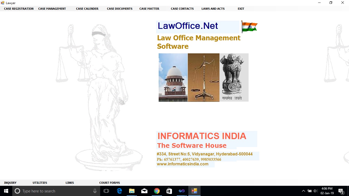The width and height of the screenshot is (349, 196).
Task: Open the CASE MANAGEMENT menu
Action: [52, 9]
